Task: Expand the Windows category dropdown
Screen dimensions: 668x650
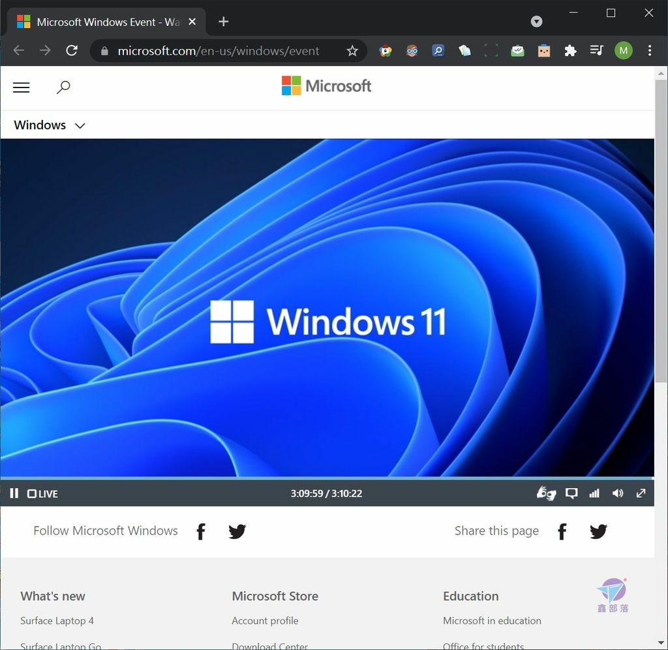Action: click(50, 125)
